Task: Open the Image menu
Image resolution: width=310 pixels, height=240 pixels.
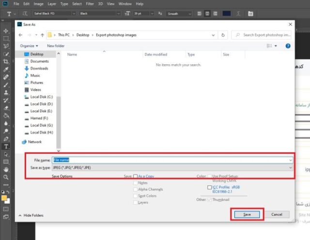Action: pos(38,4)
